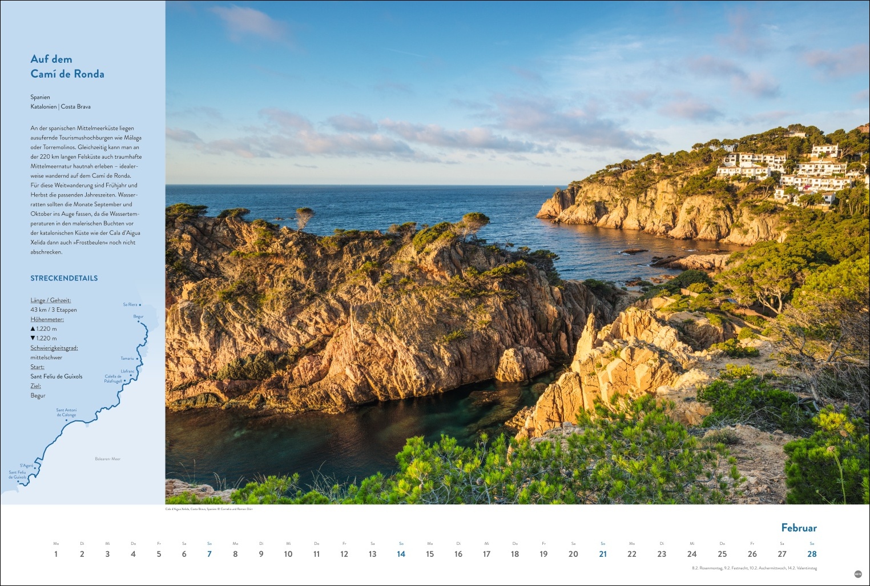870x586 pixels.
Task: Click the Länge / Gehzeit underlined label
Action: (x=51, y=300)
